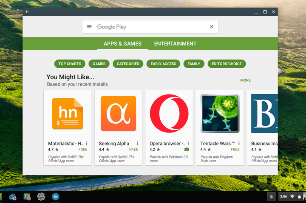Open the Files app in the shelf

tap(55, 197)
